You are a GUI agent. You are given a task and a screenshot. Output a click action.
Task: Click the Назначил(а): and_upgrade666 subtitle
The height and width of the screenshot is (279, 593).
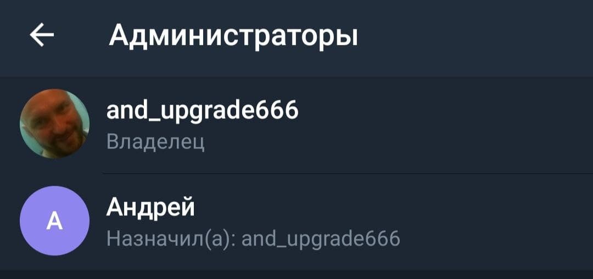253,238
